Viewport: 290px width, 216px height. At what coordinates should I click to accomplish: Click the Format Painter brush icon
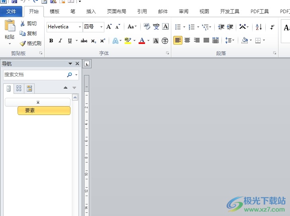[23, 44]
